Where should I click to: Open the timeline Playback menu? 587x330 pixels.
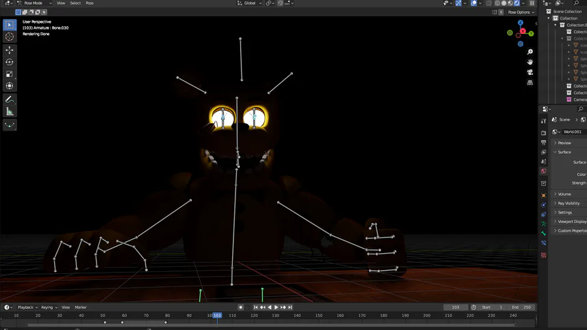coord(27,307)
